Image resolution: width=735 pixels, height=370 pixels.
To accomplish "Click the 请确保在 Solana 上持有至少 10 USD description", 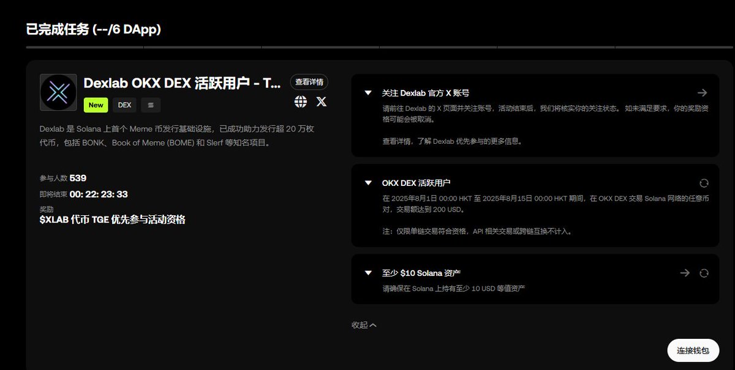I will click(x=454, y=288).
